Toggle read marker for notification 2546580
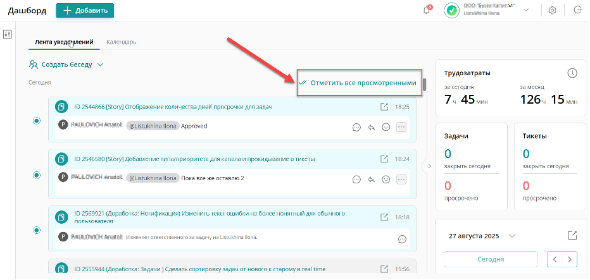Image resolution: width=590 pixels, height=280 pixels. pyautogui.click(x=36, y=174)
